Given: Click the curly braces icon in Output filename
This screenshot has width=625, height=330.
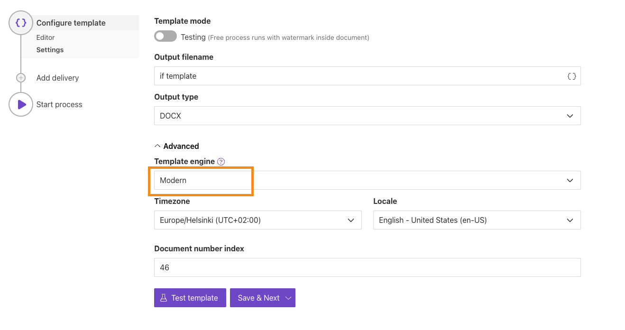Looking at the screenshot, I should point(571,76).
